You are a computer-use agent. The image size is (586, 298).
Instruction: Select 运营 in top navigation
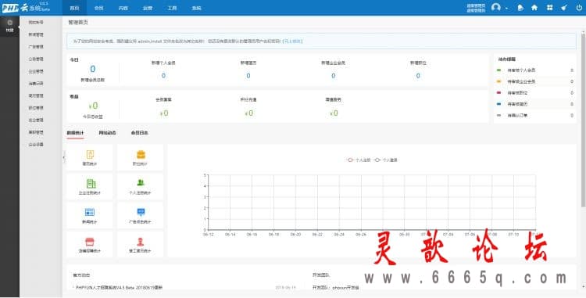pyautogui.click(x=148, y=8)
